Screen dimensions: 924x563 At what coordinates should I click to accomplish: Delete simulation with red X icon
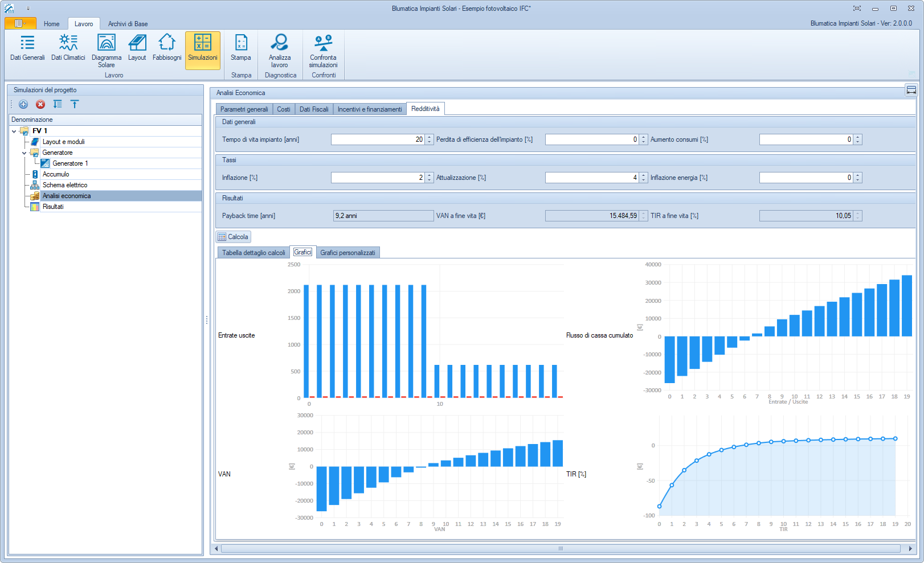pos(40,104)
